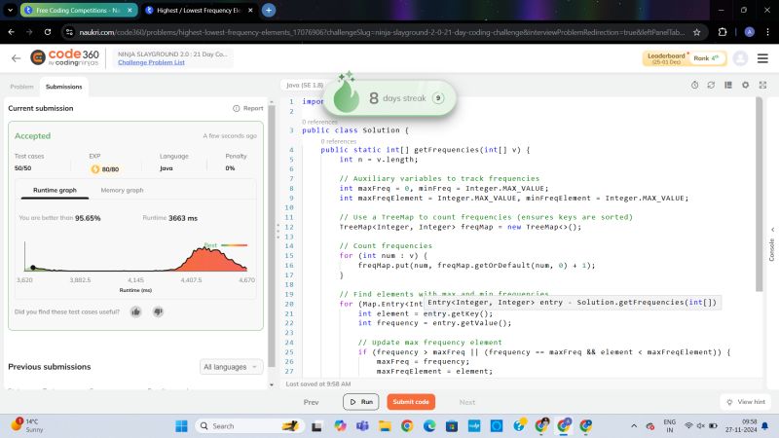The width and height of the screenshot is (779, 438).
Task: Switch to the Problem tab
Action: (21, 87)
